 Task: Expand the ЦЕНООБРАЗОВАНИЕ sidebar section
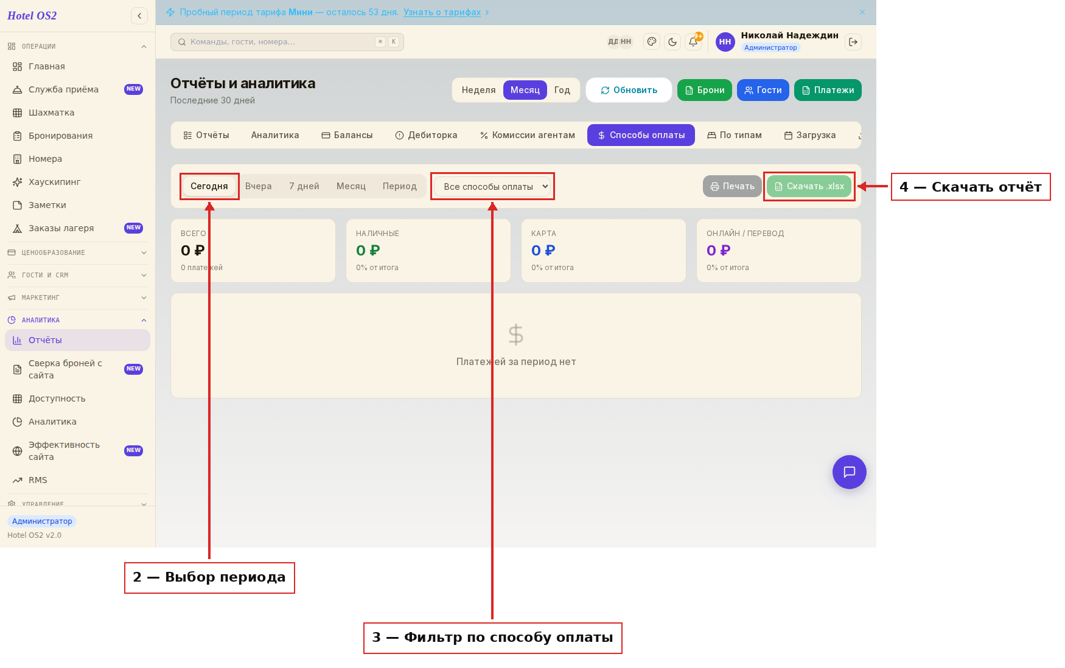(x=77, y=252)
